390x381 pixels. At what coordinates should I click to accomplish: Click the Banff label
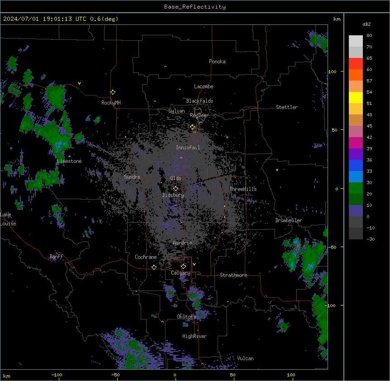click(56, 257)
